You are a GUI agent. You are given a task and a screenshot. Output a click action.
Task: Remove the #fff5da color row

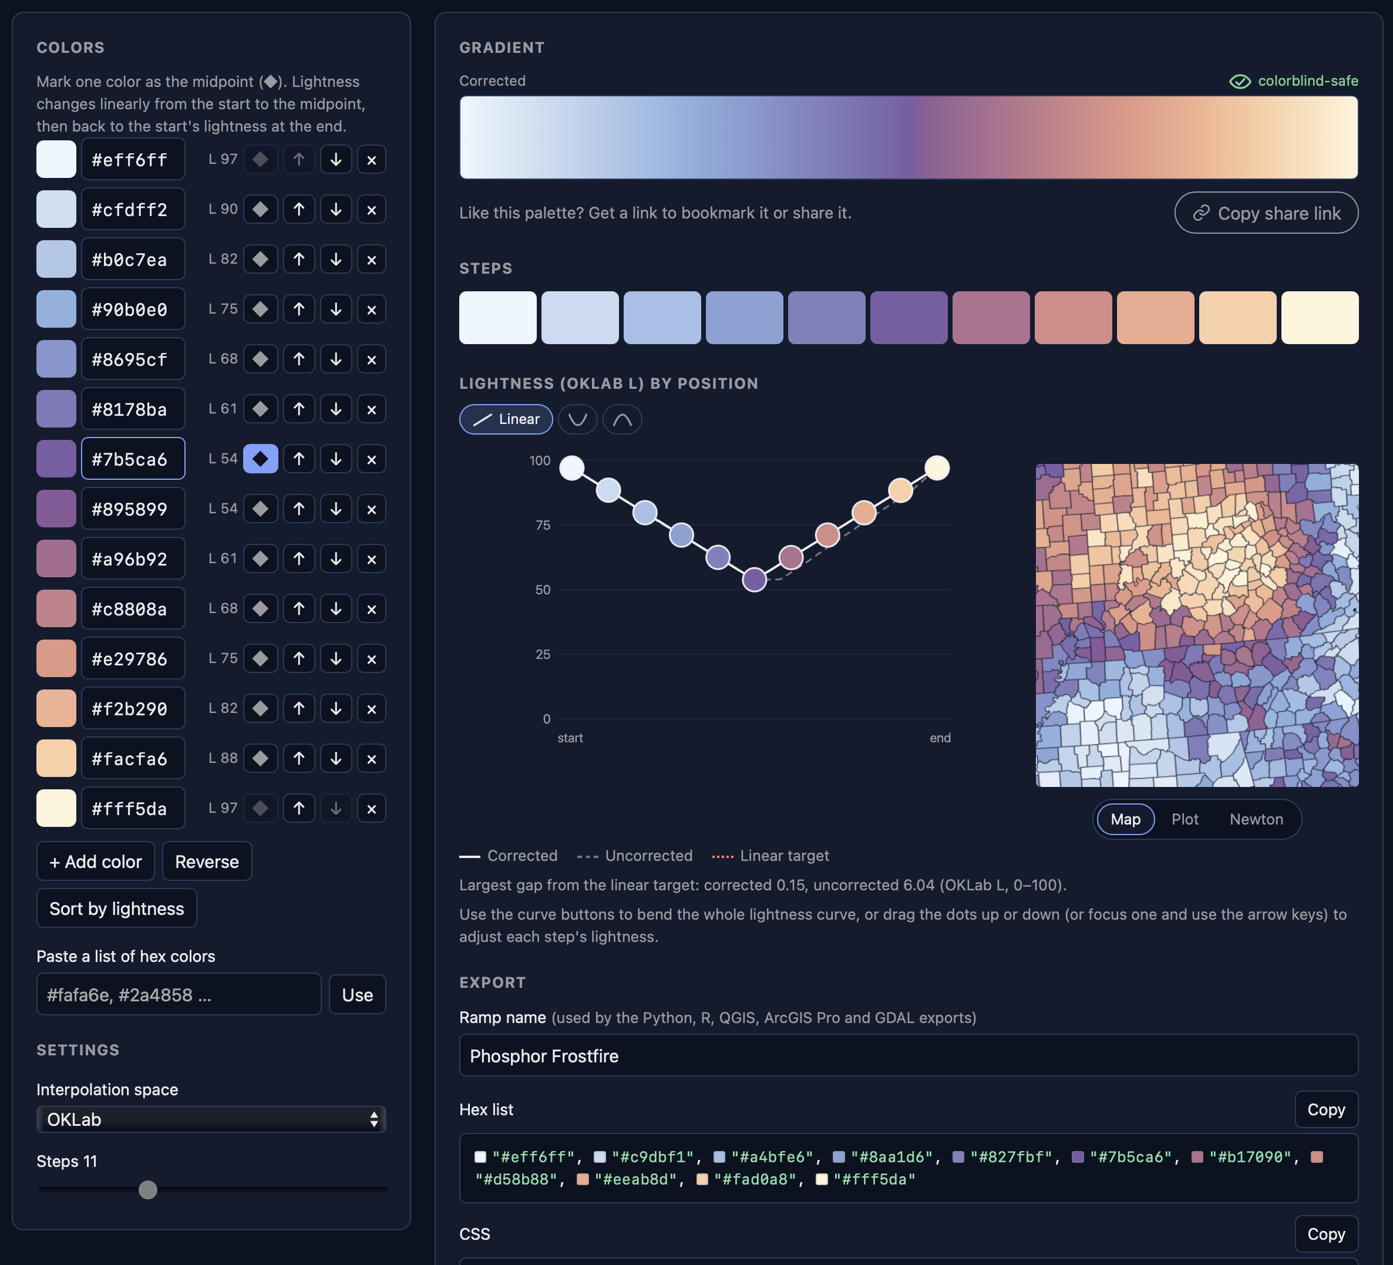[372, 808]
